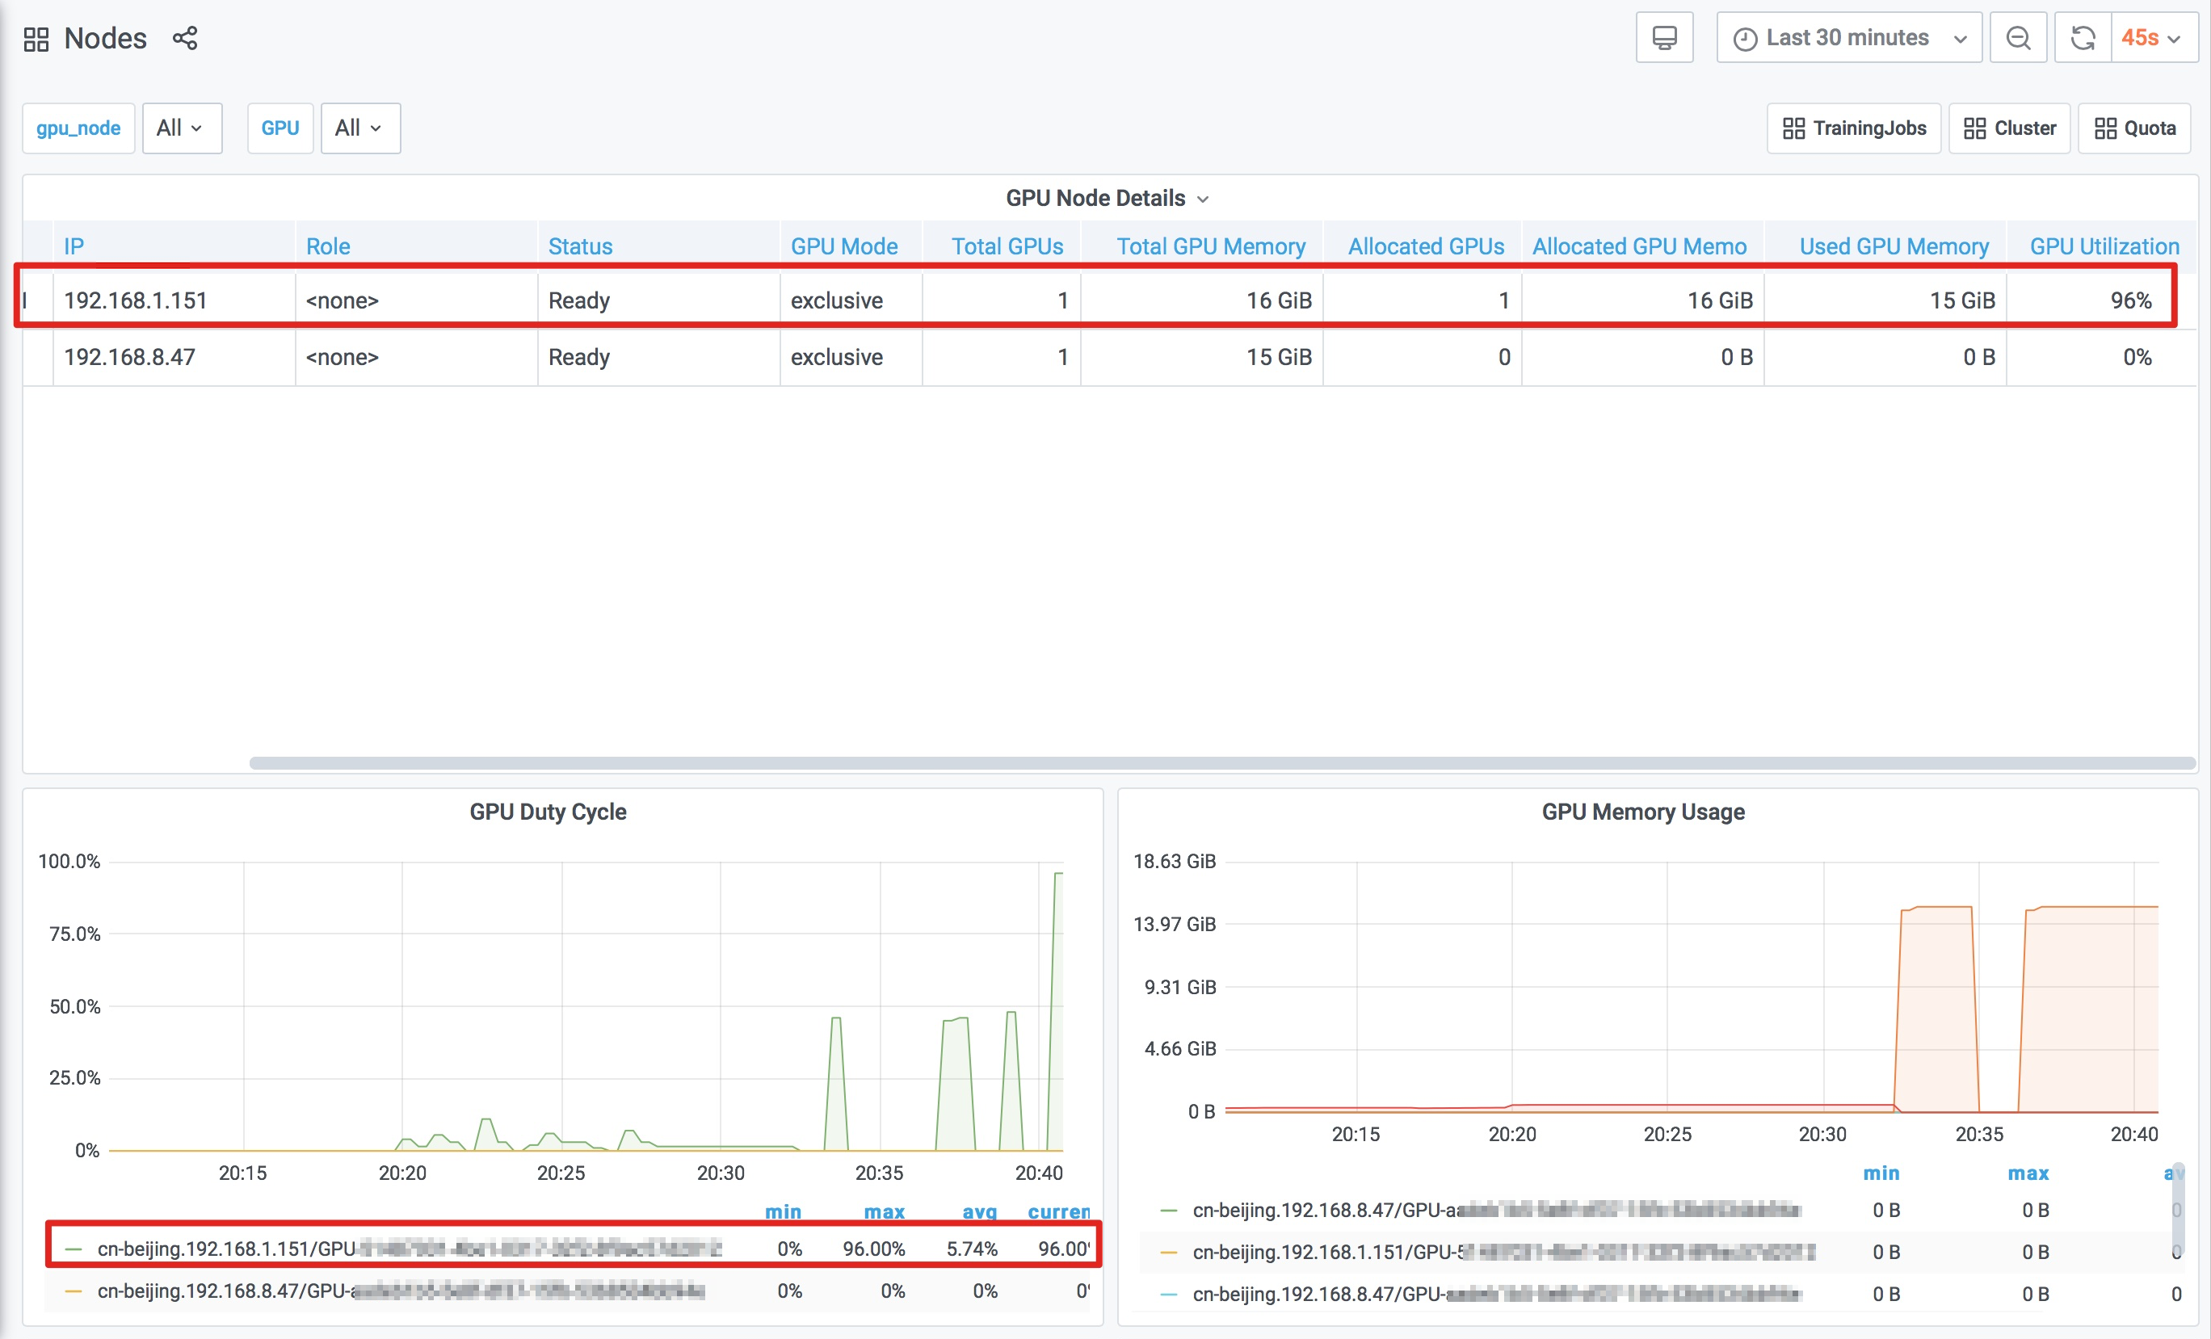Open the 45s refresh interval dropdown
This screenshot has width=2211, height=1339.
click(x=2150, y=38)
